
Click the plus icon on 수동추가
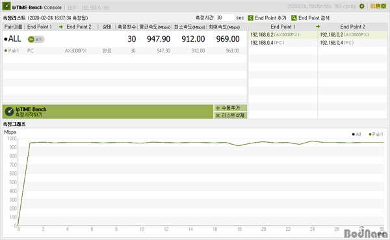218,108
